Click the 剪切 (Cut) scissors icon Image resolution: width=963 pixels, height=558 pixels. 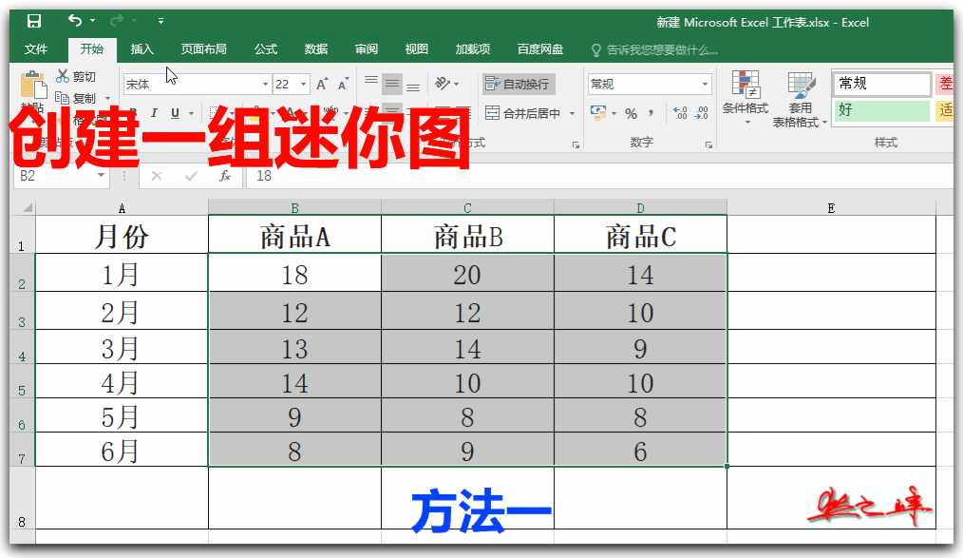pos(62,76)
